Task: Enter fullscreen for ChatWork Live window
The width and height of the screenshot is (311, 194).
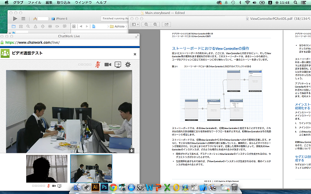Action: (x=137, y=36)
